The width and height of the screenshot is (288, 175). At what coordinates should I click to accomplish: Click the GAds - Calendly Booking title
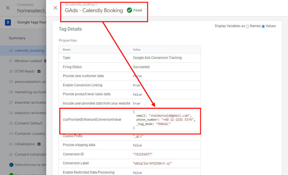pos(94,10)
